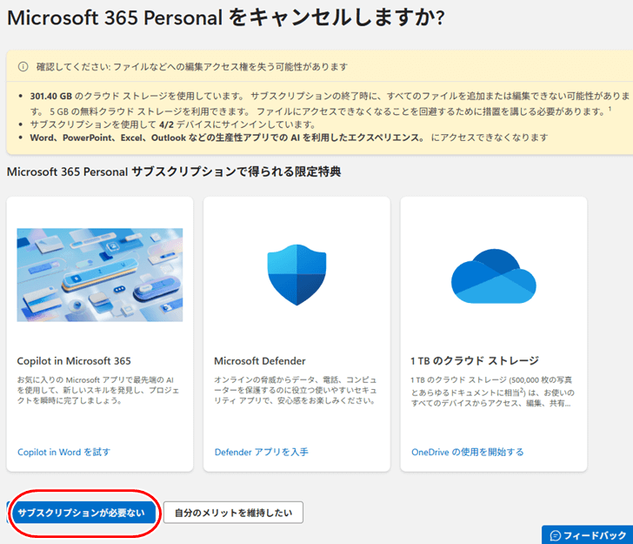The image size is (633, 544).
Task: Click the "確認してください" warning header text
Action: pos(75,67)
